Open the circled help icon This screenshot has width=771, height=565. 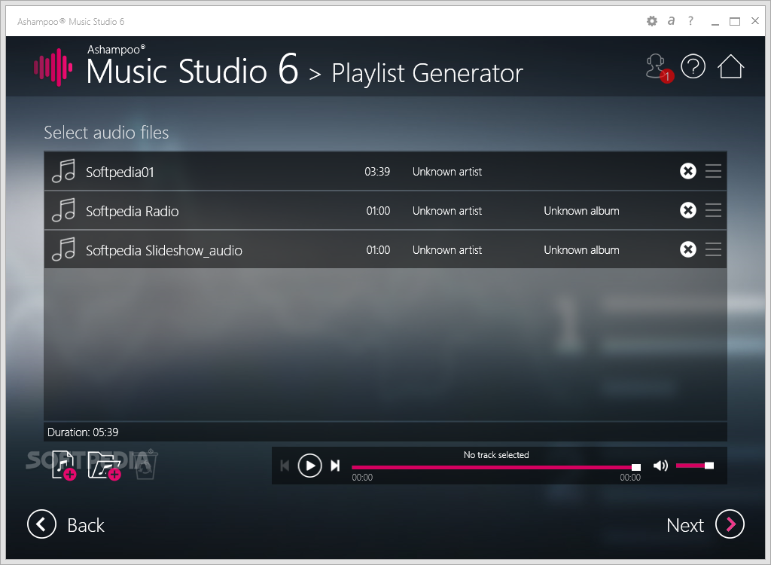(693, 66)
